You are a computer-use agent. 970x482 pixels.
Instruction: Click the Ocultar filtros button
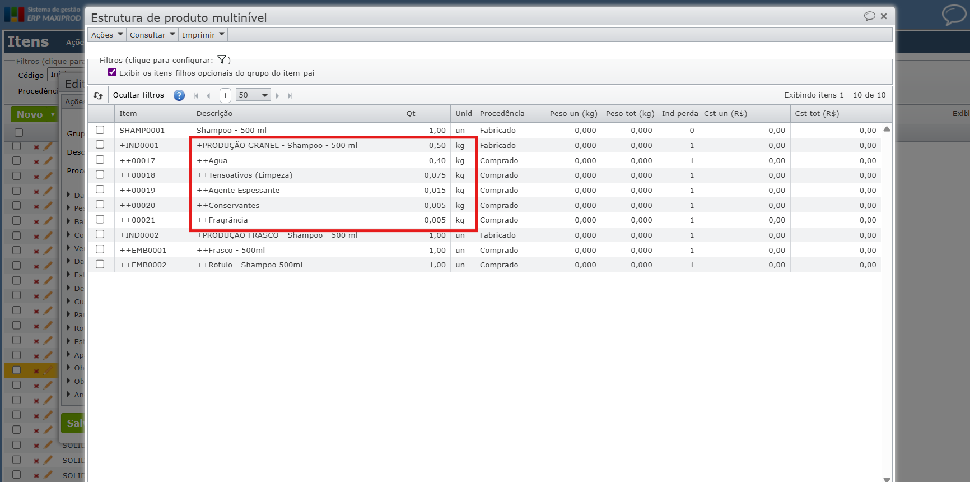click(x=138, y=95)
